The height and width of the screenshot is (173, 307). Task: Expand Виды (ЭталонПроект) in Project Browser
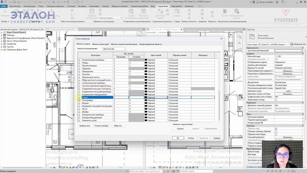click(x=1, y=32)
